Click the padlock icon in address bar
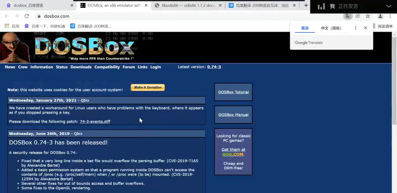Image resolution: width=397 pixels, height=193 pixels. pyautogui.click(x=39, y=16)
